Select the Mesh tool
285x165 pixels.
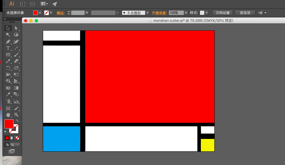pyautogui.click(x=8, y=88)
